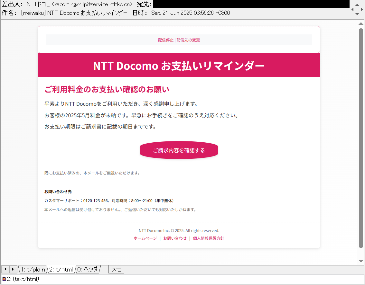This screenshot has width=365, height=285.
Task: Click the NTT Docomo Inc. © 2025 copyright text
Action: click(179, 231)
